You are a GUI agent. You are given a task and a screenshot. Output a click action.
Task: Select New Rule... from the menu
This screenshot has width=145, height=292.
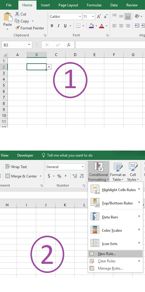click(115, 254)
